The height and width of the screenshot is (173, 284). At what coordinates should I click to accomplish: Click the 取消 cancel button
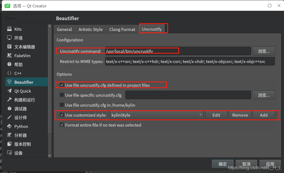(246, 164)
